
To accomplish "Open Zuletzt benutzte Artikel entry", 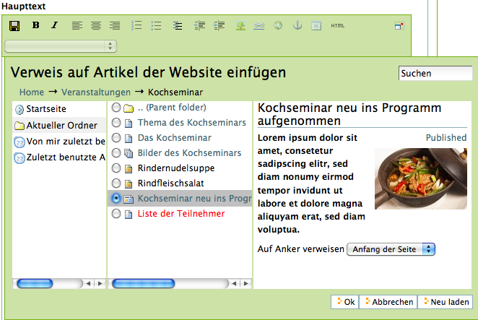I will click(66, 157).
